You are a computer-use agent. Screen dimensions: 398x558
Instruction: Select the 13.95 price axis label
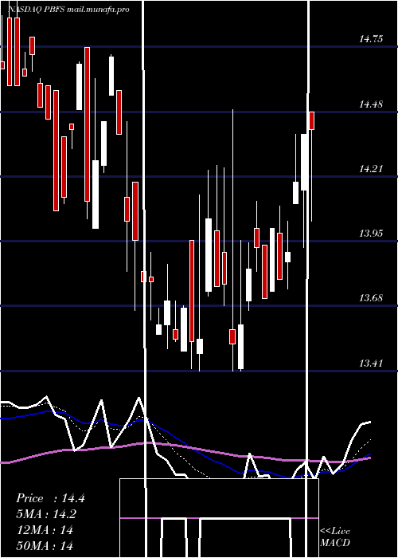(x=371, y=234)
